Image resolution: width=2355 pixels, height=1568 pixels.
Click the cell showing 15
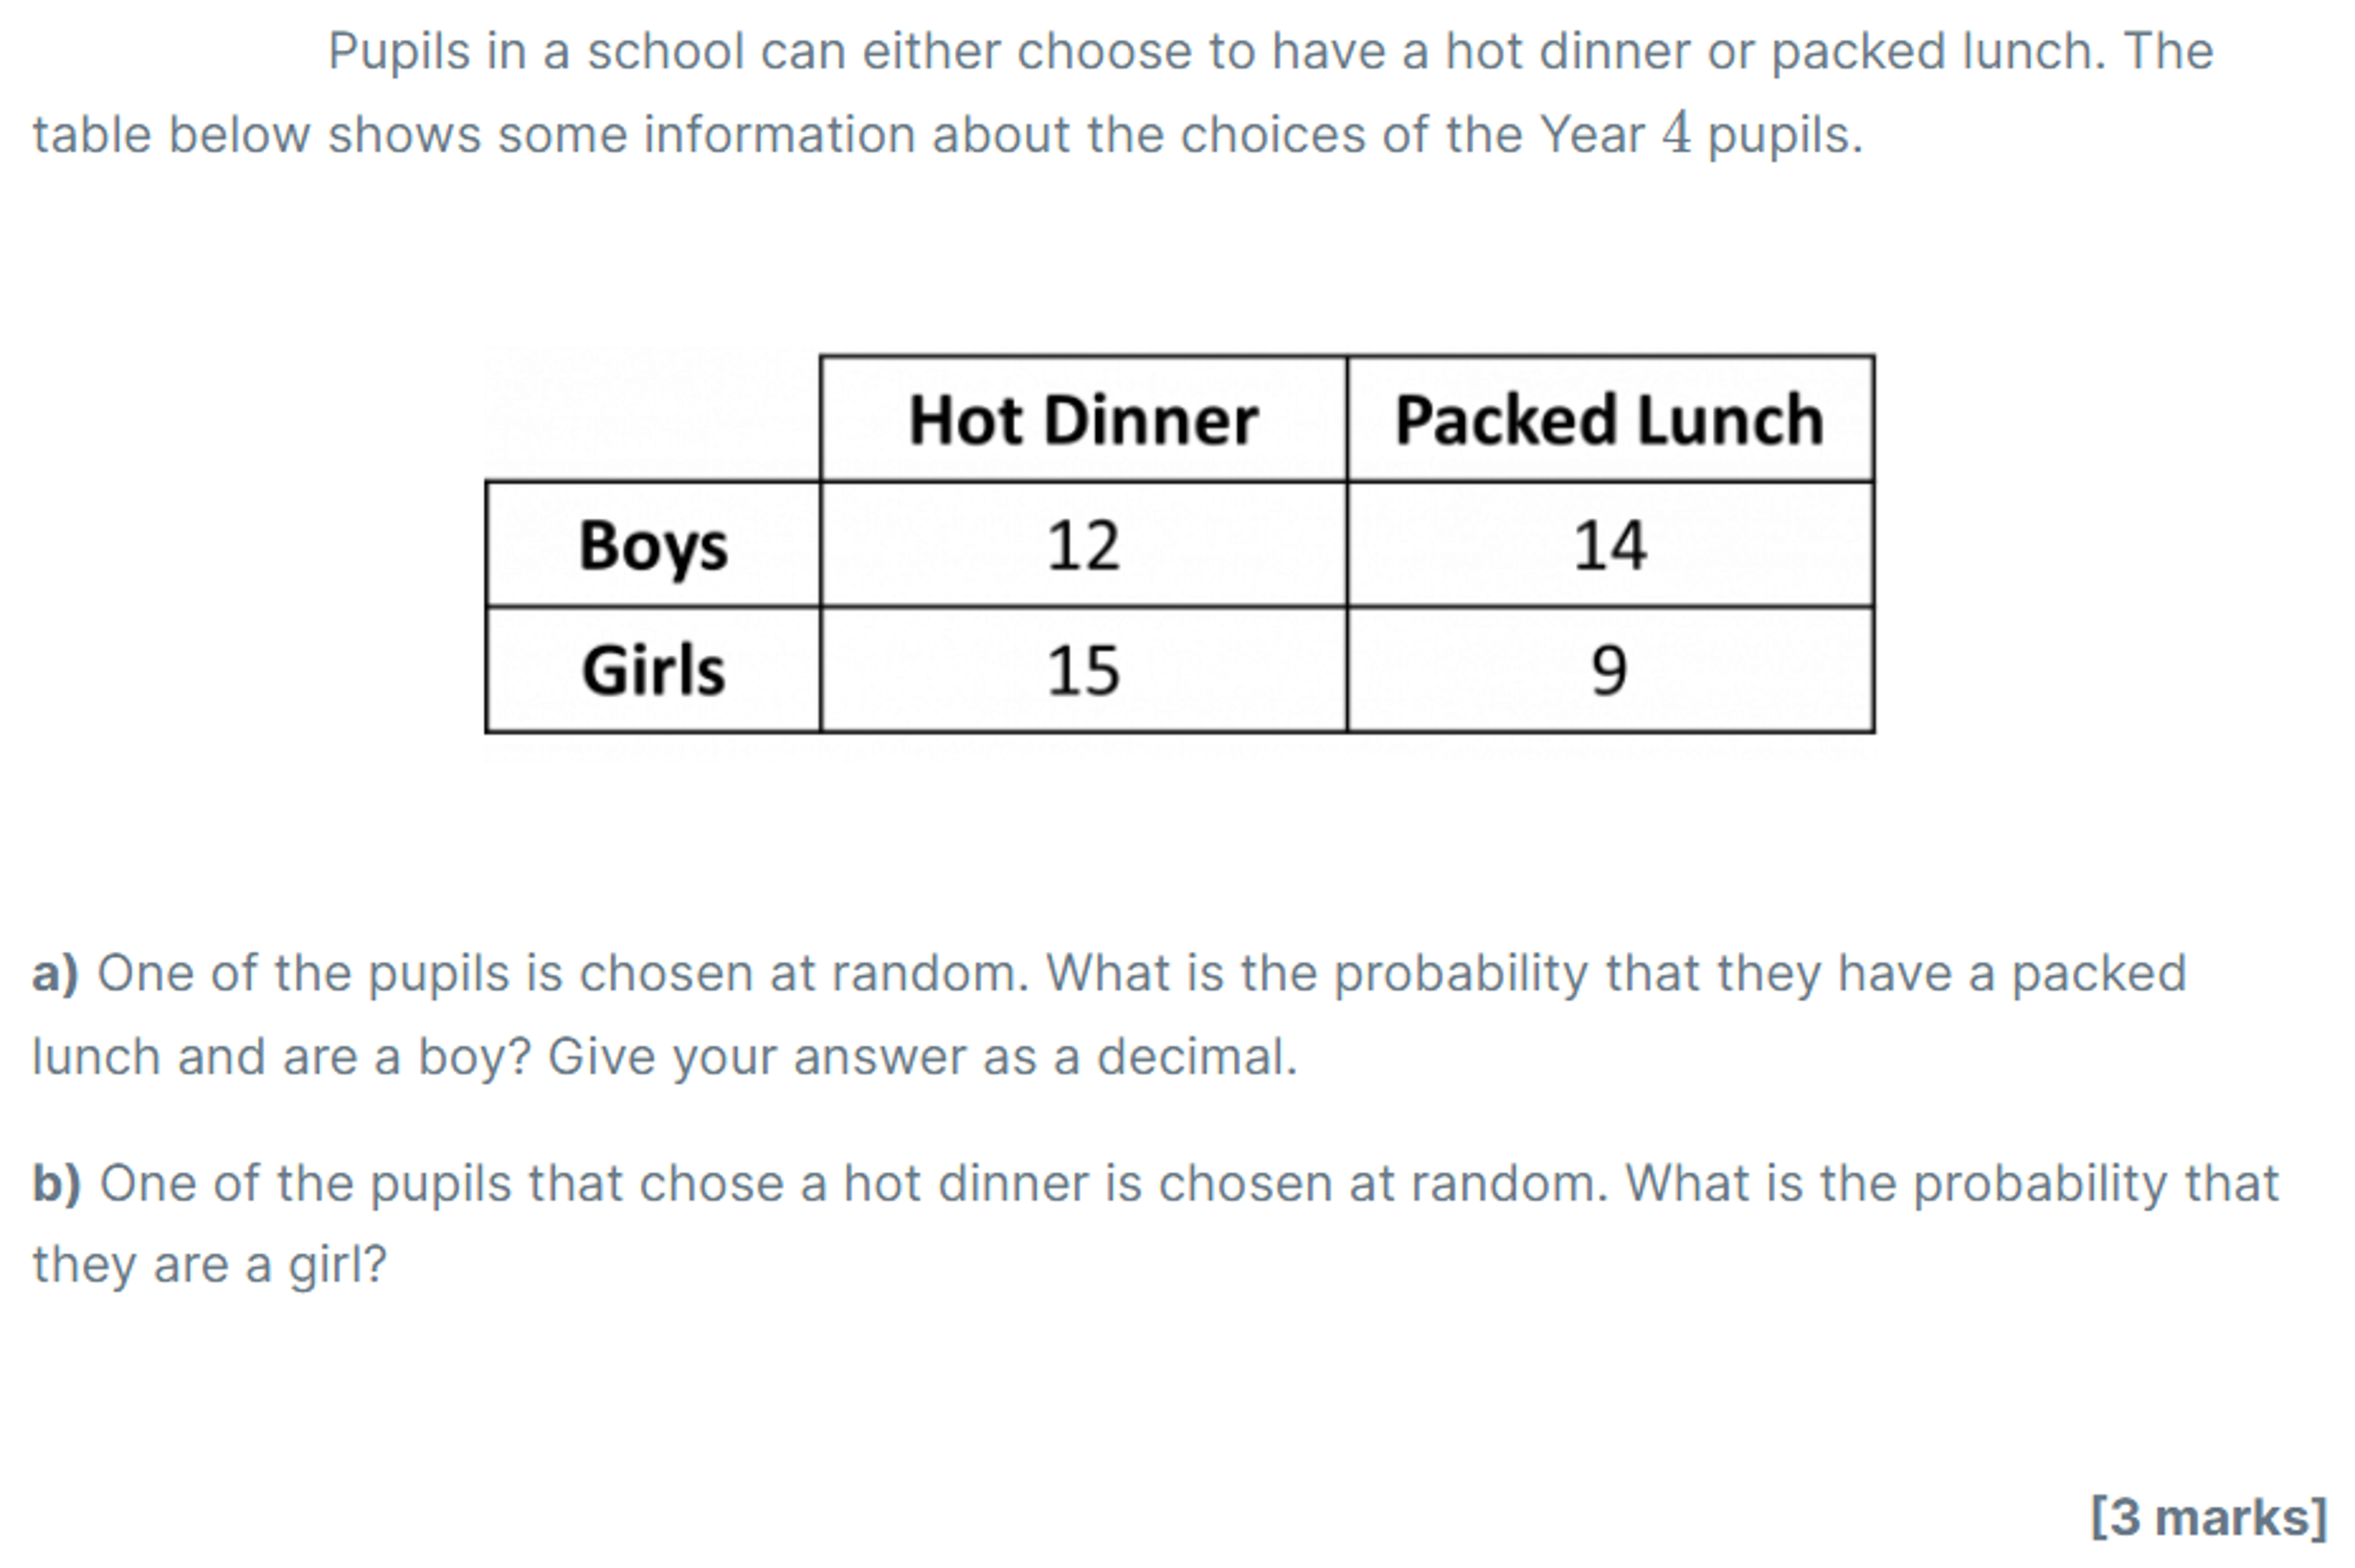point(1082,670)
